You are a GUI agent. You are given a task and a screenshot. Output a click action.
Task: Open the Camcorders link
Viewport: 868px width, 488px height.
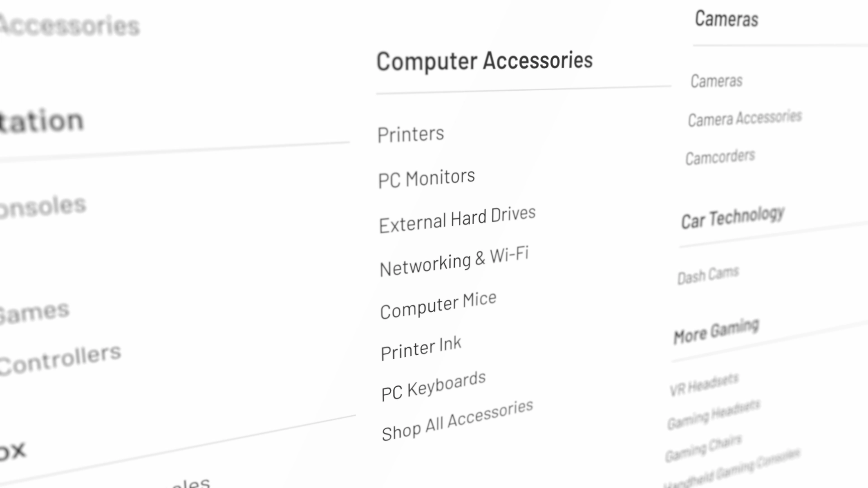tap(720, 157)
